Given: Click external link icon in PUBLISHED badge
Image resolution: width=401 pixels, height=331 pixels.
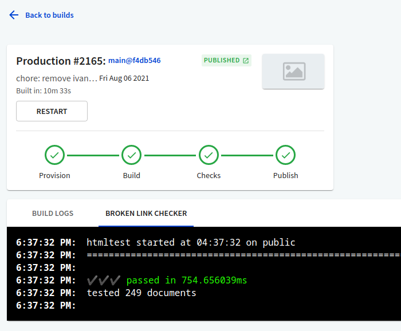Looking at the screenshot, I should tap(246, 61).
